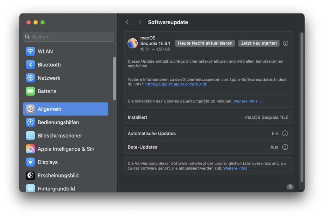Show info for the macOS Sequoia 15.6.1 update
Screen dimensions: 324x218
[285, 43]
